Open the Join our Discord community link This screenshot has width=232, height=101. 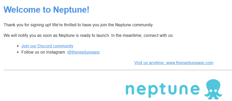pos(47,46)
